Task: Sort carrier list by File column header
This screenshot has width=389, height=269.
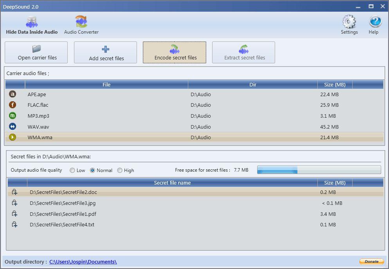Action: click(x=106, y=85)
